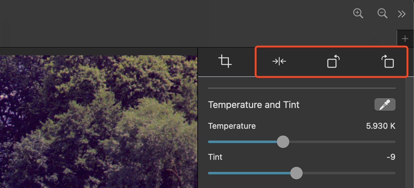Click the Tint slider handle

pos(296,173)
